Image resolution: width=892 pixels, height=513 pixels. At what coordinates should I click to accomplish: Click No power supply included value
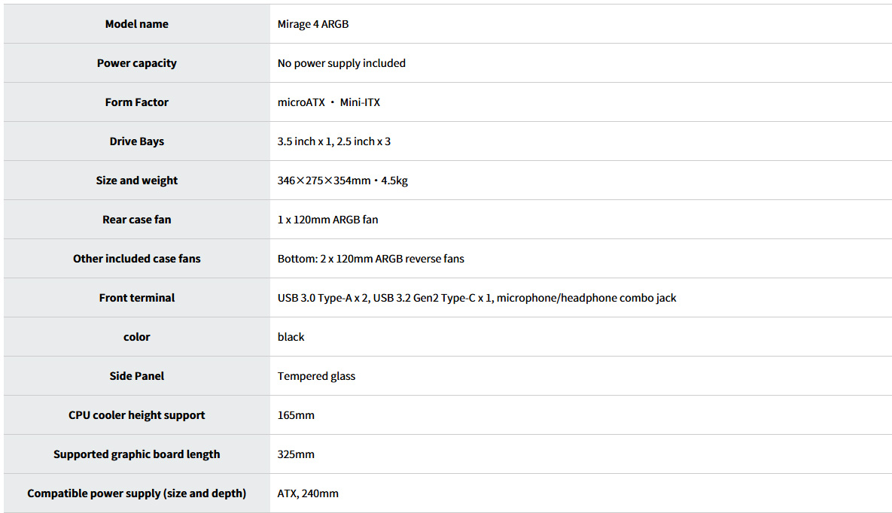click(341, 63)
